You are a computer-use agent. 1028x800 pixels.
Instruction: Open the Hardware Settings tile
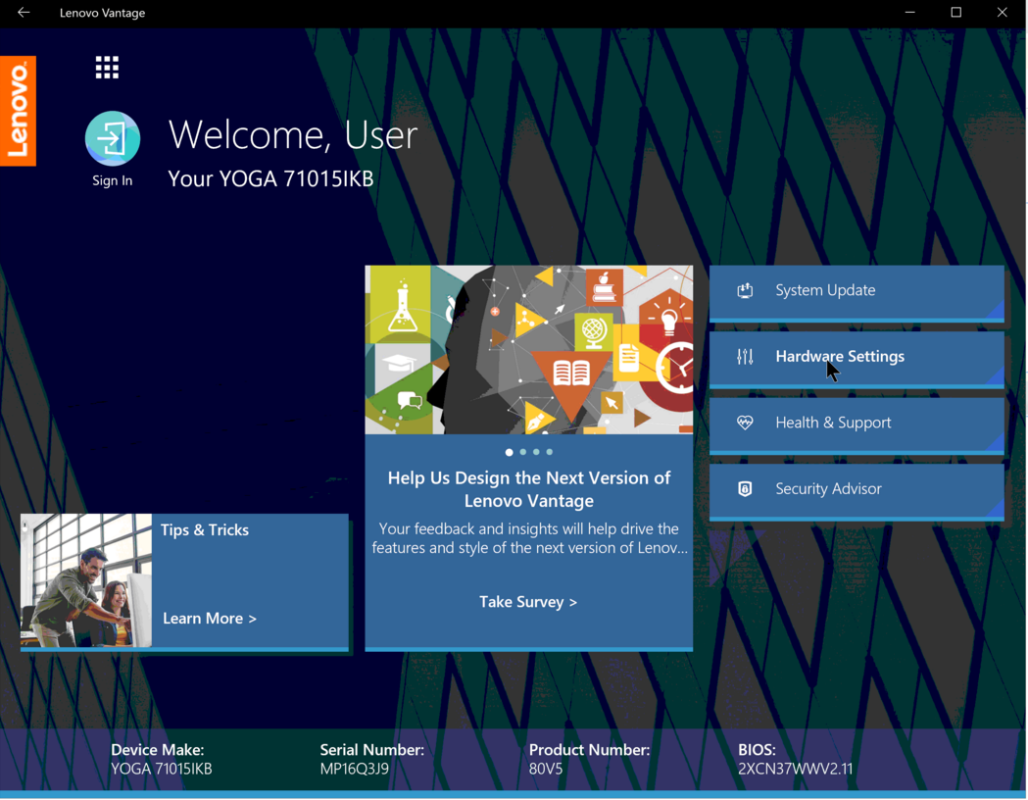point(857,360)
